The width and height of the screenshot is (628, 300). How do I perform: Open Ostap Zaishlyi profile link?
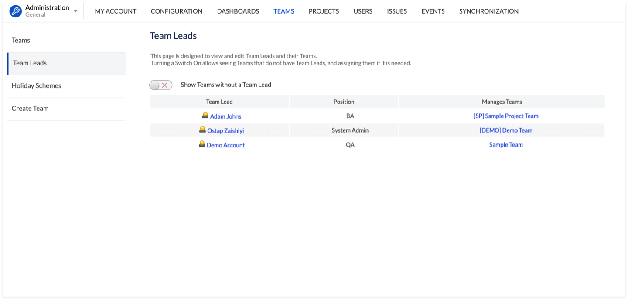[225, 131]
